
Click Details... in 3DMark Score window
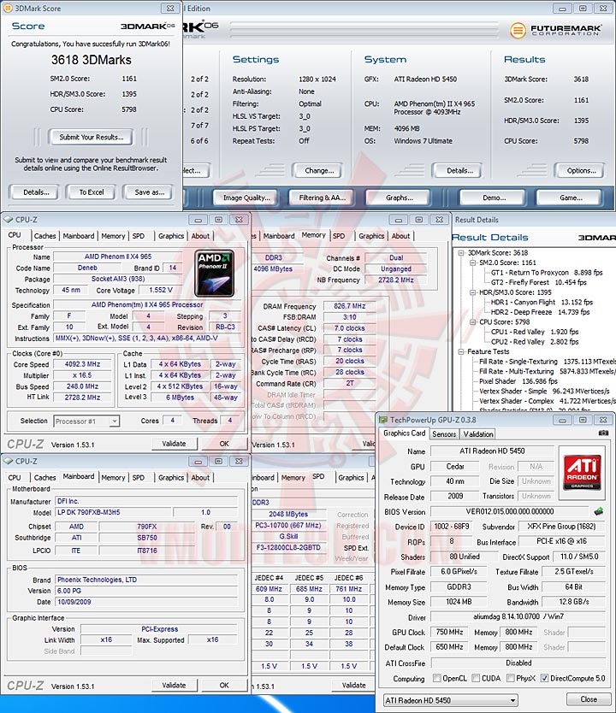(36, 192)
